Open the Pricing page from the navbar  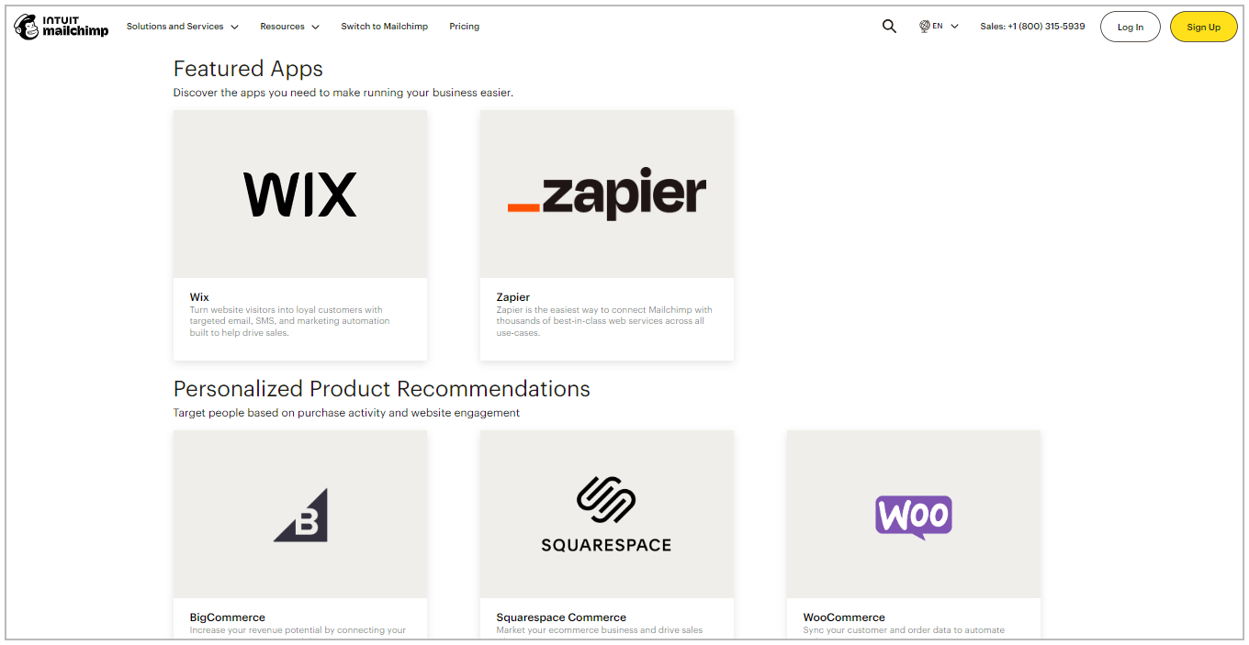pos(464,27)
